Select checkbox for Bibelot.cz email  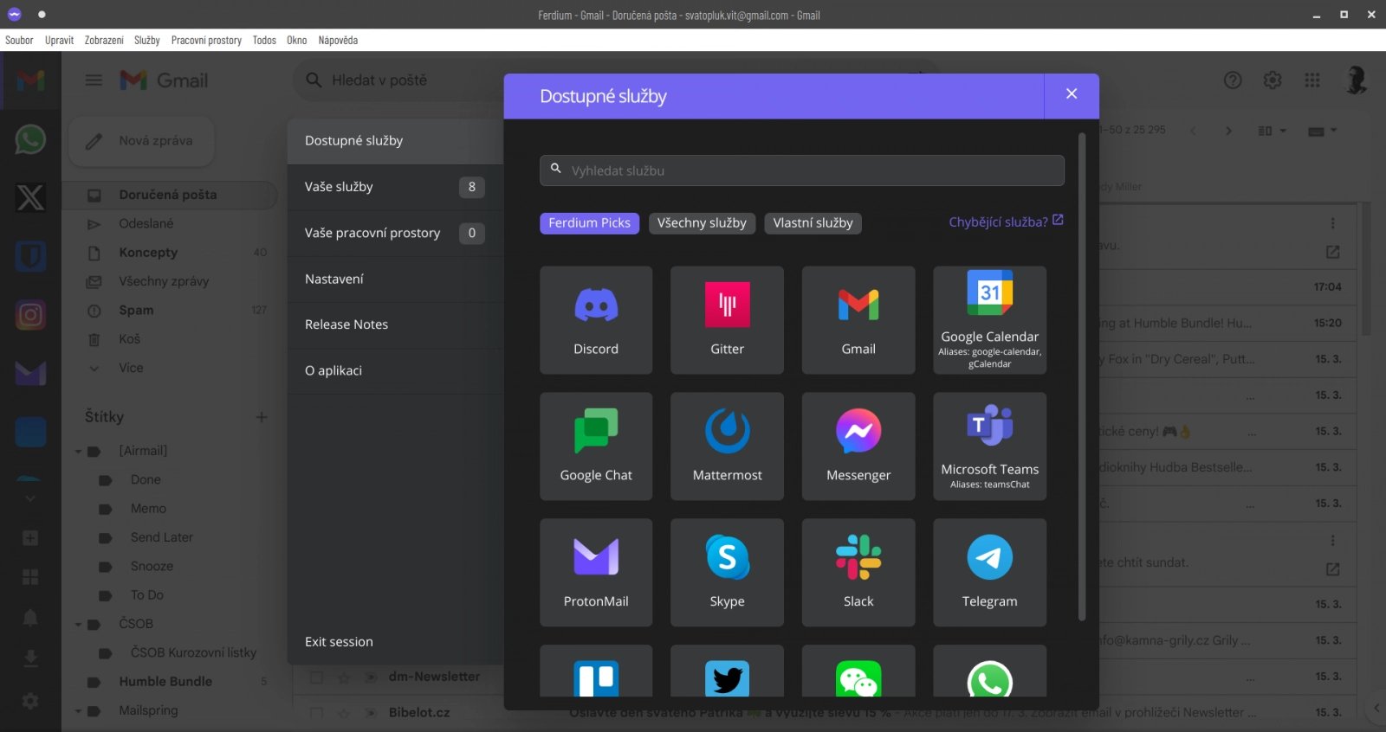point(317,713)
